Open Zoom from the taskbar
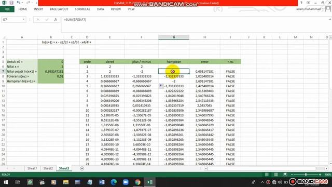 126,182
